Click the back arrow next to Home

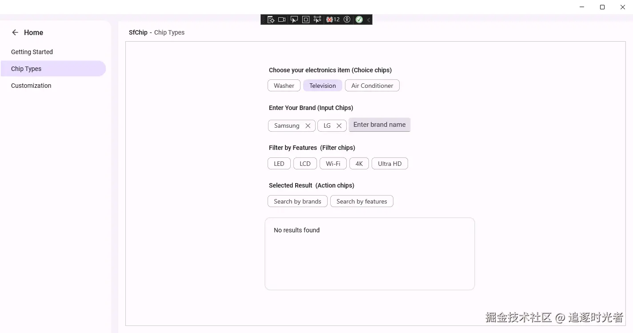tap(15, 32)
